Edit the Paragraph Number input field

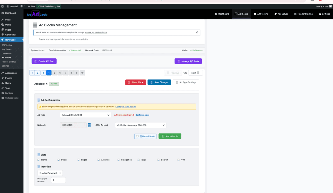coord(58,180)
